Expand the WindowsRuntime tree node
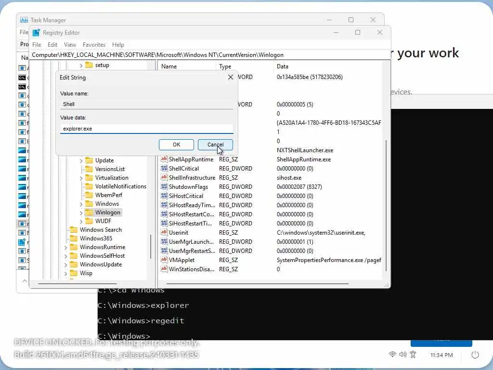This screenshot has width=493, height=370. (x=65, y=248)
